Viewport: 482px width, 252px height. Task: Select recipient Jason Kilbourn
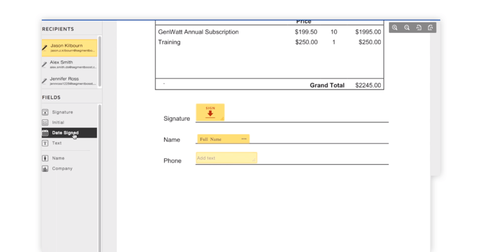coord(69,48)
